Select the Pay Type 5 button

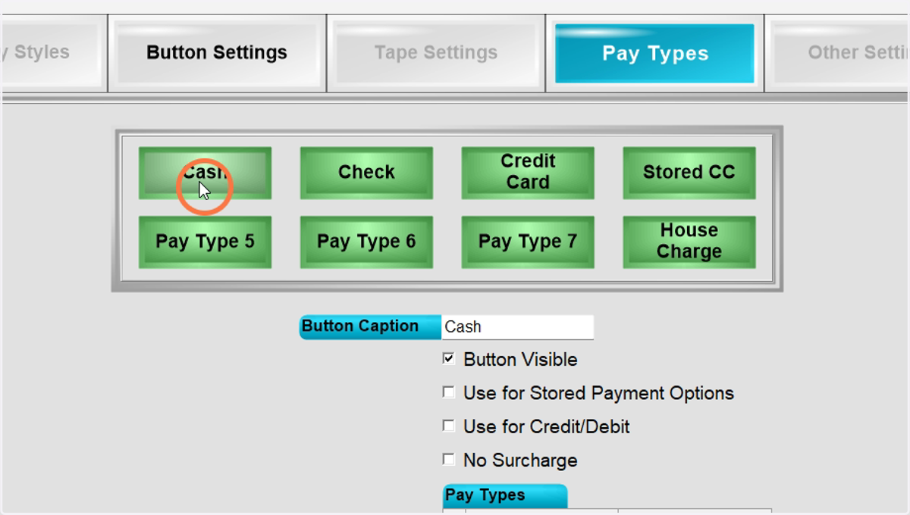205,242
